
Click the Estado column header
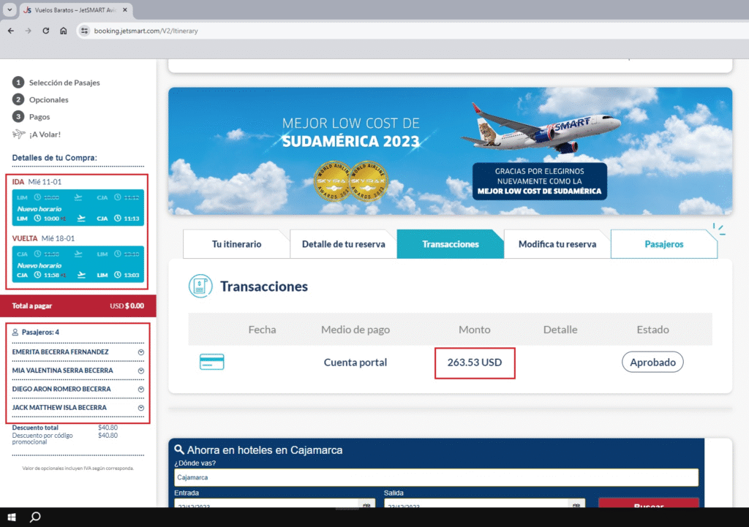(652, 330)
